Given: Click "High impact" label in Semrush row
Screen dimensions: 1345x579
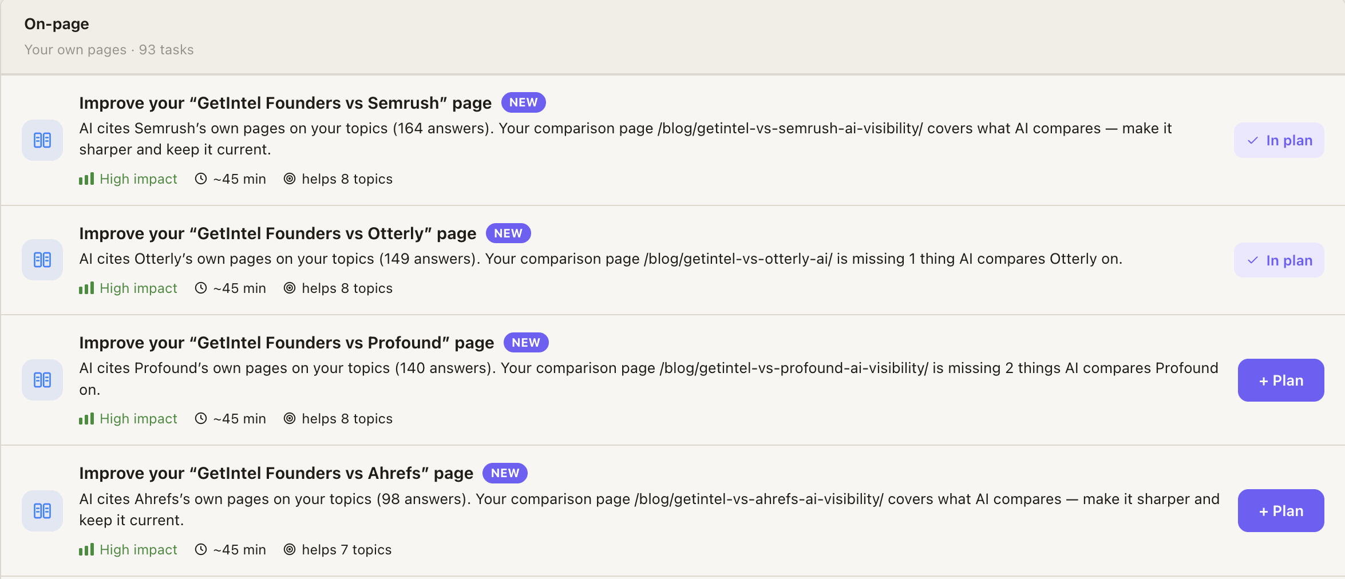Looking at the screenshot, I should point(139,179).
